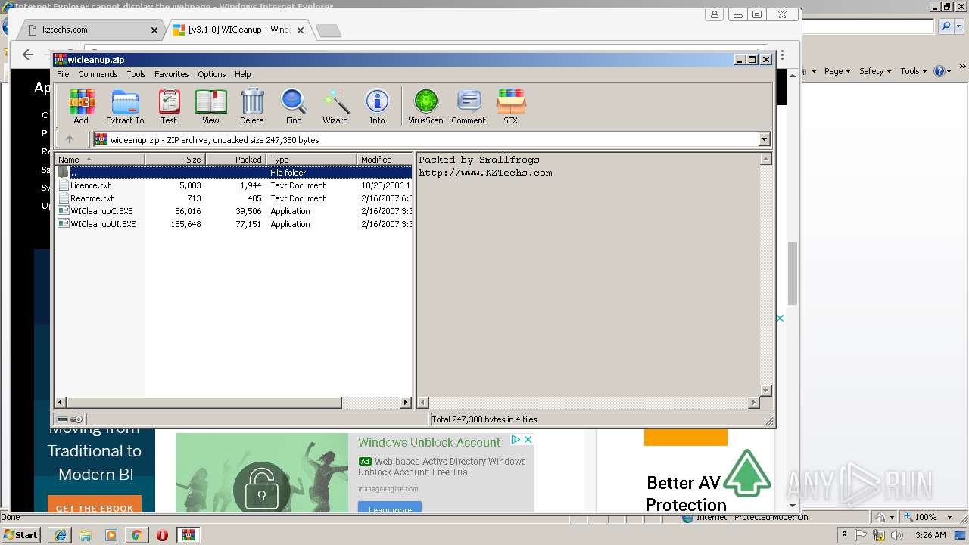This screenshot has height=545, width=969.
Task: Go up one folder level arrow
Action: coord(70,139)
